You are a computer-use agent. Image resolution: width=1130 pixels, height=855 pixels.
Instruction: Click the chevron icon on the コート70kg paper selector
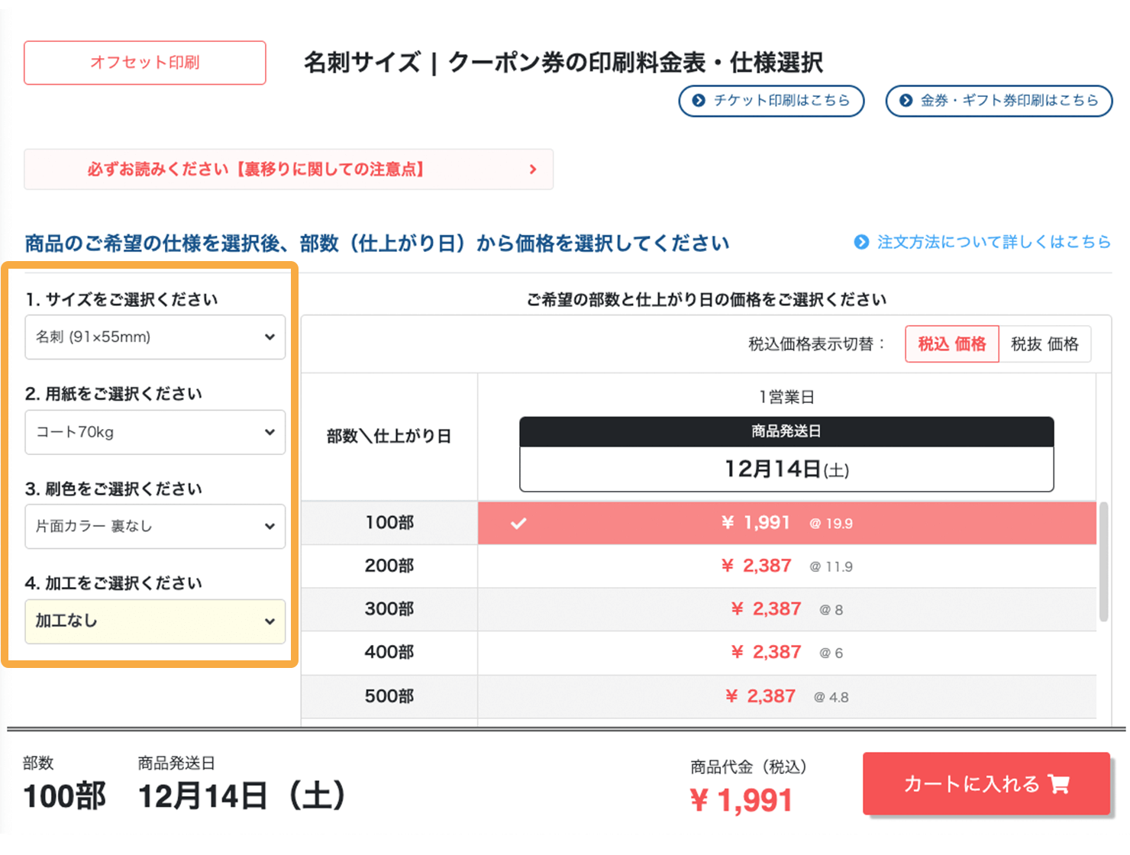270,432
